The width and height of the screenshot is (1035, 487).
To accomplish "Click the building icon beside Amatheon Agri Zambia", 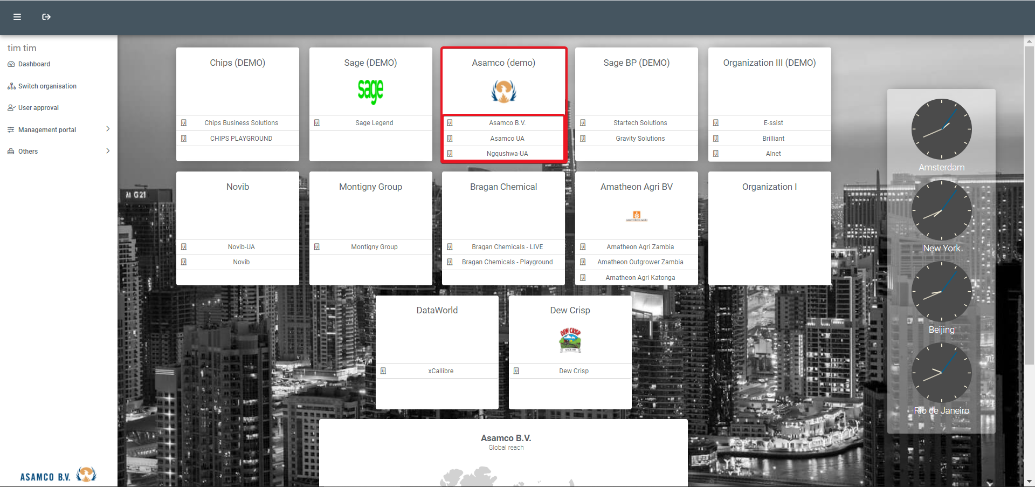I will (583, 247).
